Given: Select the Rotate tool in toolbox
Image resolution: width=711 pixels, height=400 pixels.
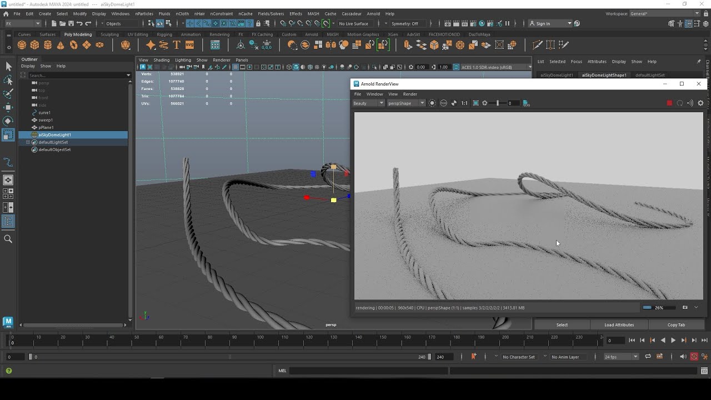Looking at the screenshot, I should pos(8,121).
